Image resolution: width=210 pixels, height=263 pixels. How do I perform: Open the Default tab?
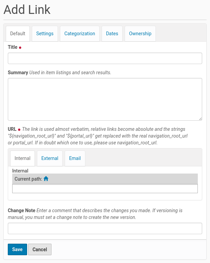pyautogui.click(x=18, y=34)
